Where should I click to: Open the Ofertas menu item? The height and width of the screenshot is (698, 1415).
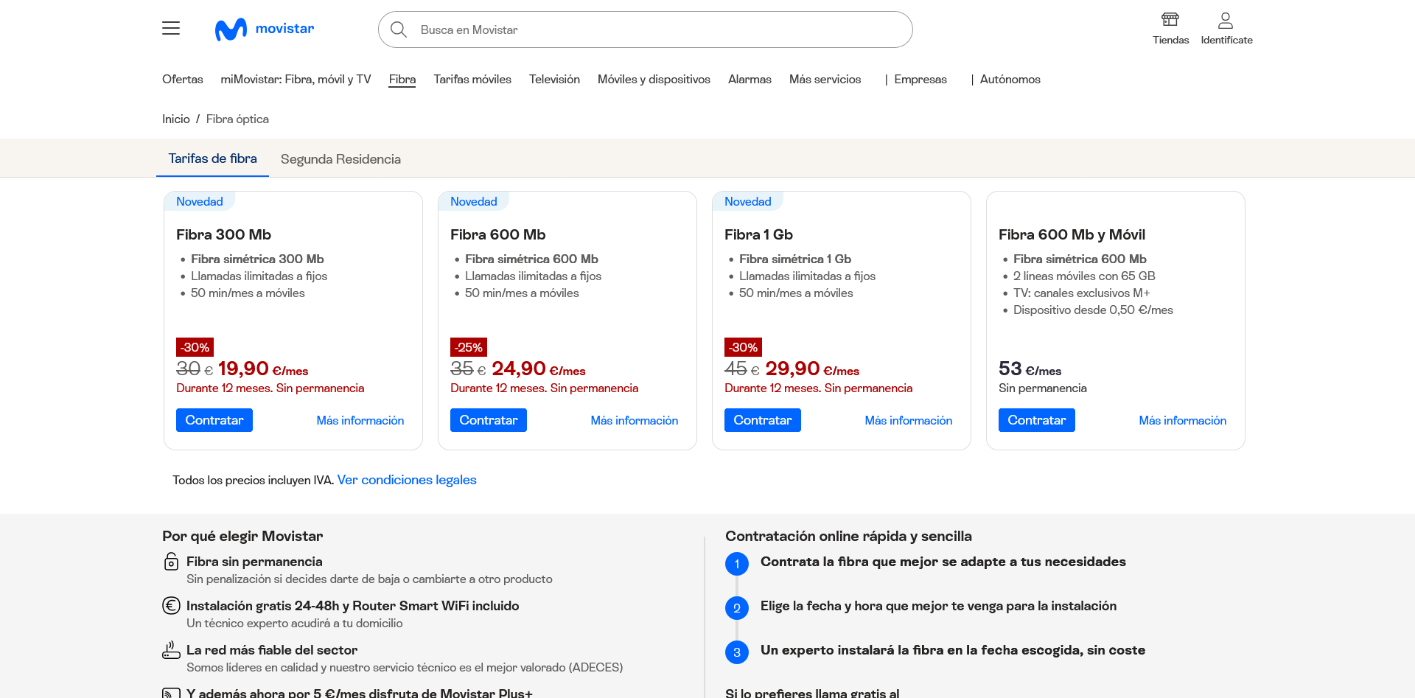tap(183, 80)
